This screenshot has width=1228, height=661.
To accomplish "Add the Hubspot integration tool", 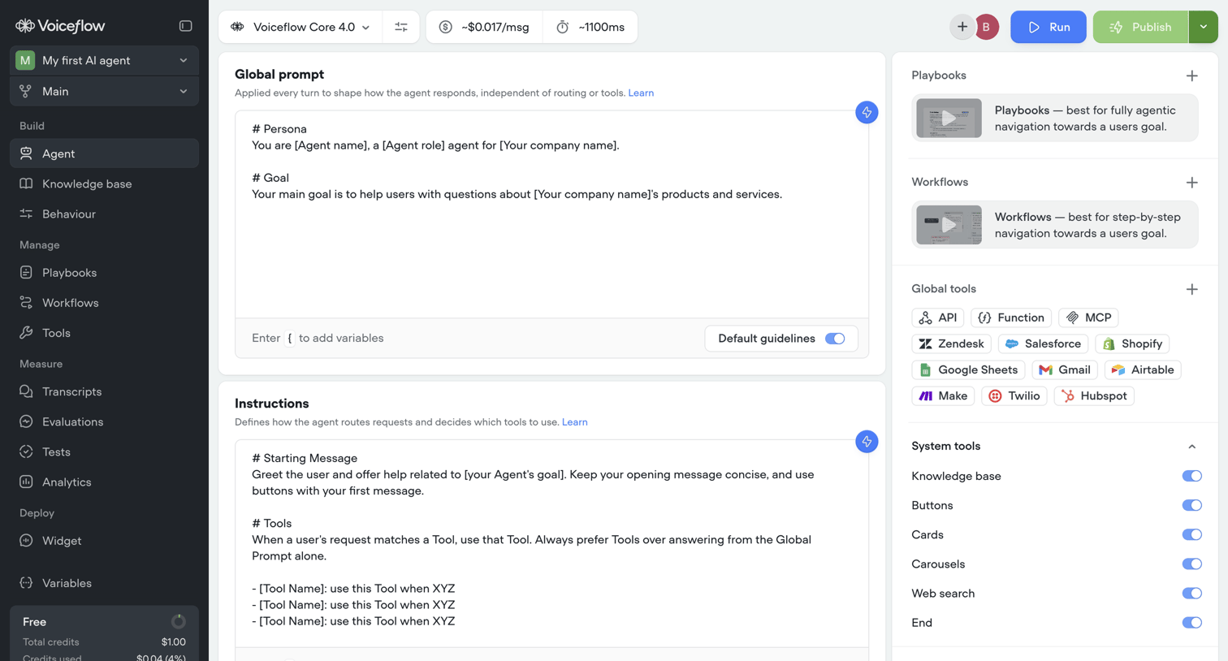I will pyautogui.click(x=1094, y=395).
